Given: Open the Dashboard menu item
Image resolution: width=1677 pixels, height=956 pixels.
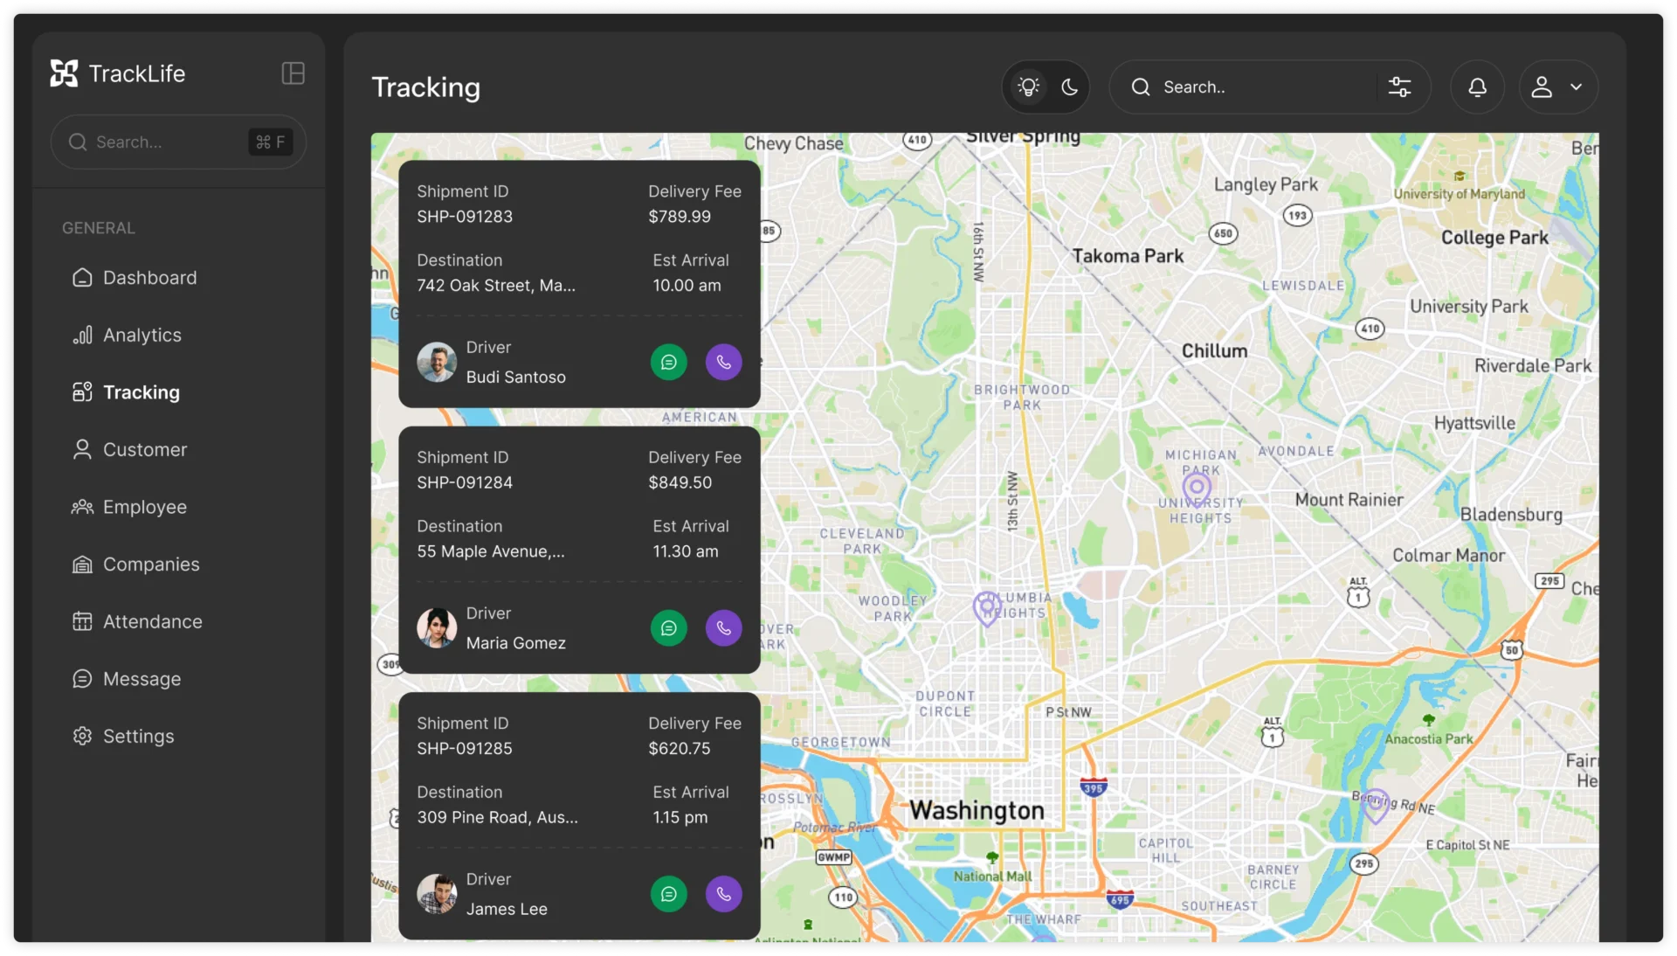Looking at the screenshot, I should (x=149, y=278).
